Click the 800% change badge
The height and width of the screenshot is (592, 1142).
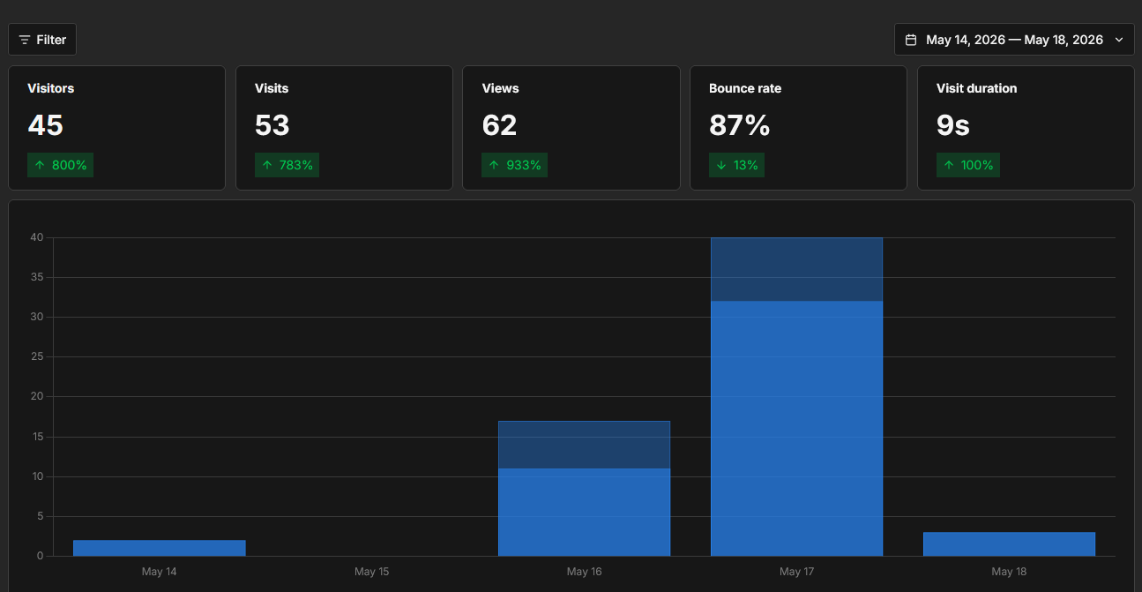(60, 165)
